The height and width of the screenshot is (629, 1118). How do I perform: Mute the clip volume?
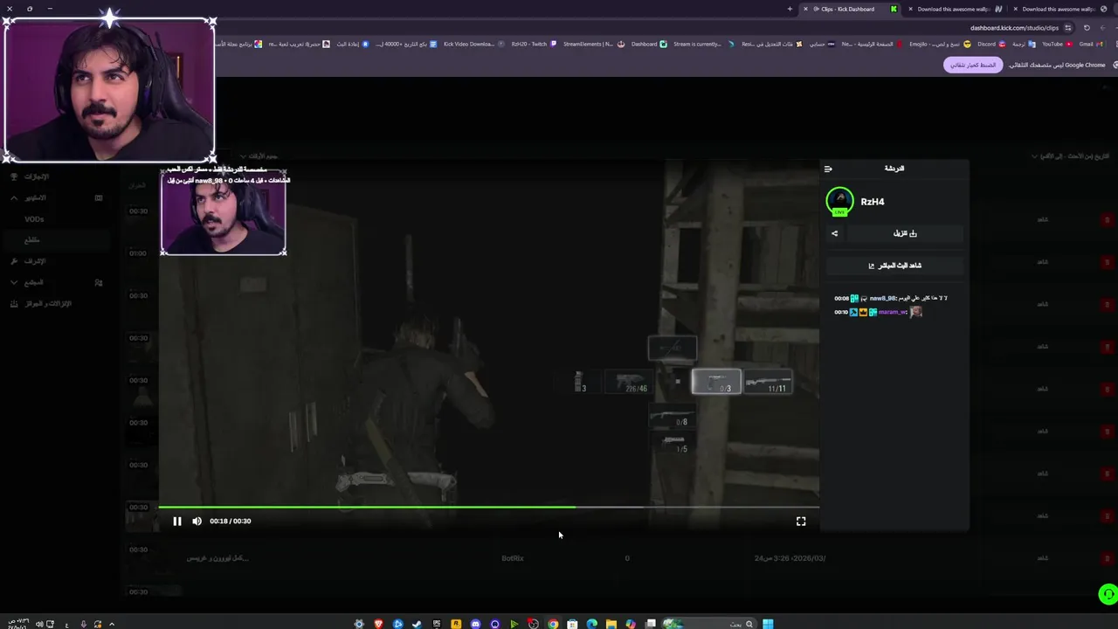197,521
